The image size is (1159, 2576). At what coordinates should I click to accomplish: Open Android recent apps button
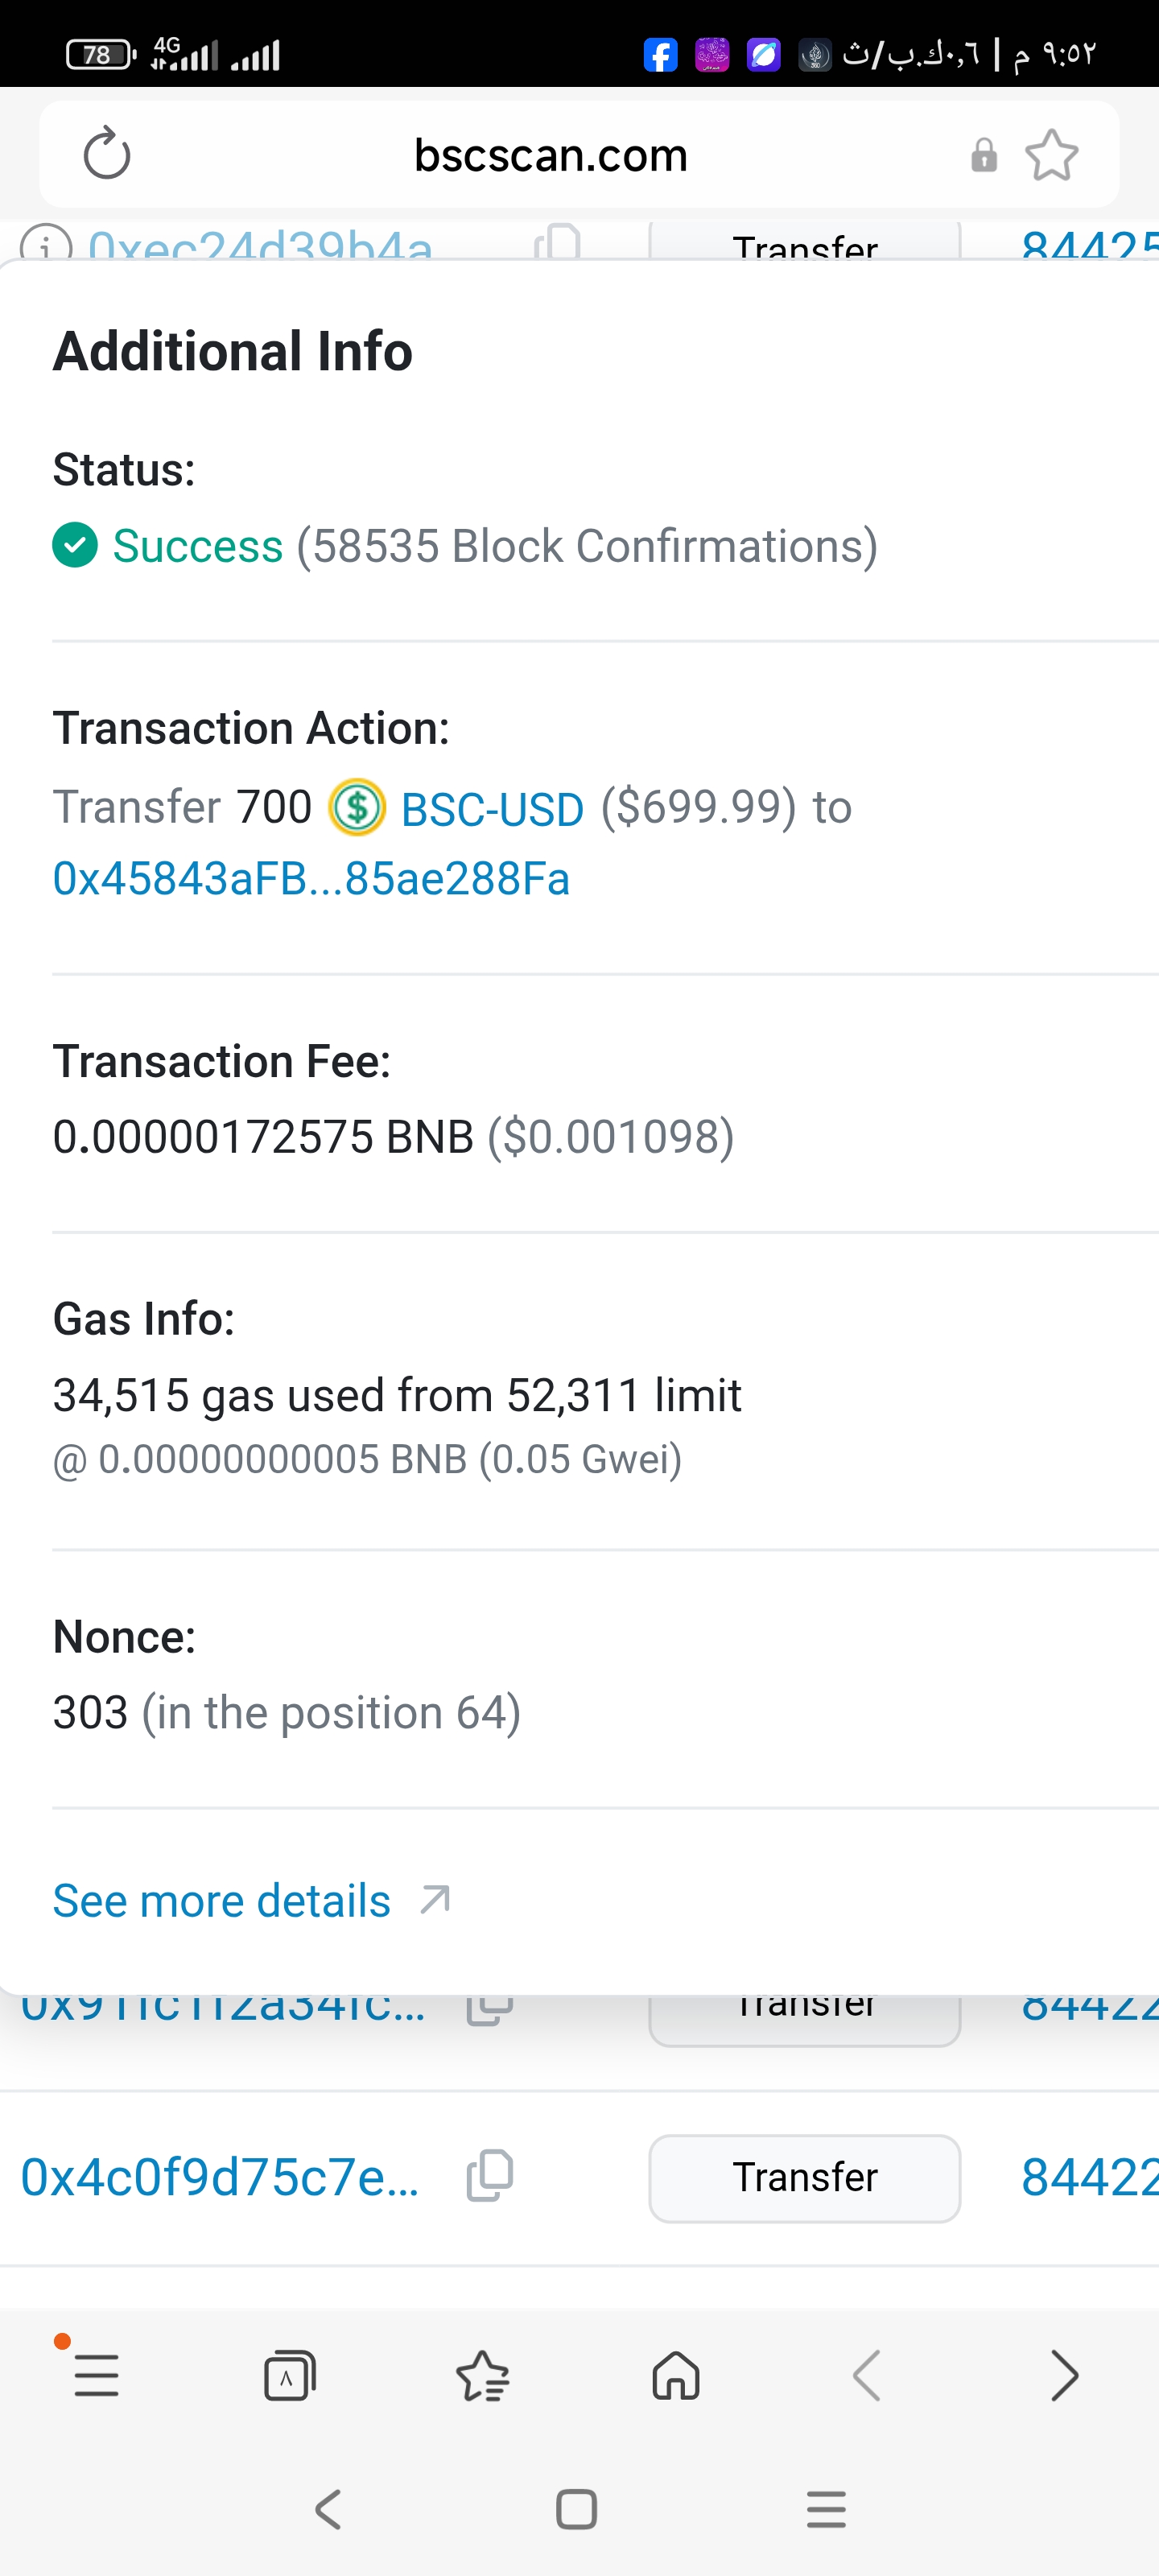[826, 2509]
